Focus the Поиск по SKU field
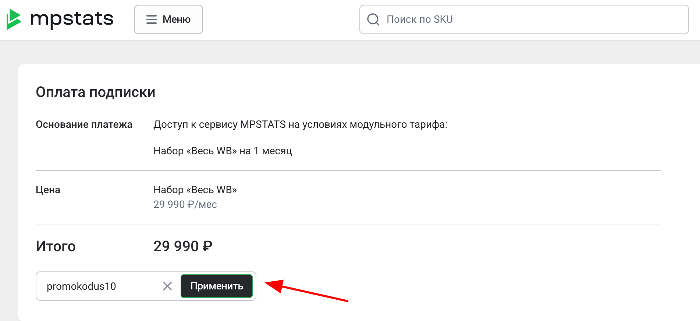This screenshot has height=321, width=700. point(524,19)
